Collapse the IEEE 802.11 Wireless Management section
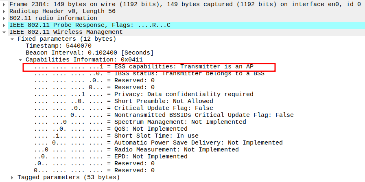The image size is (365, 182). tap(4, 32)
